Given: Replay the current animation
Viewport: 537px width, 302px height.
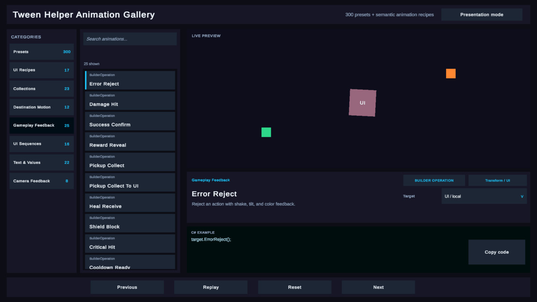Looking at the screenshot, I should 211,287.
